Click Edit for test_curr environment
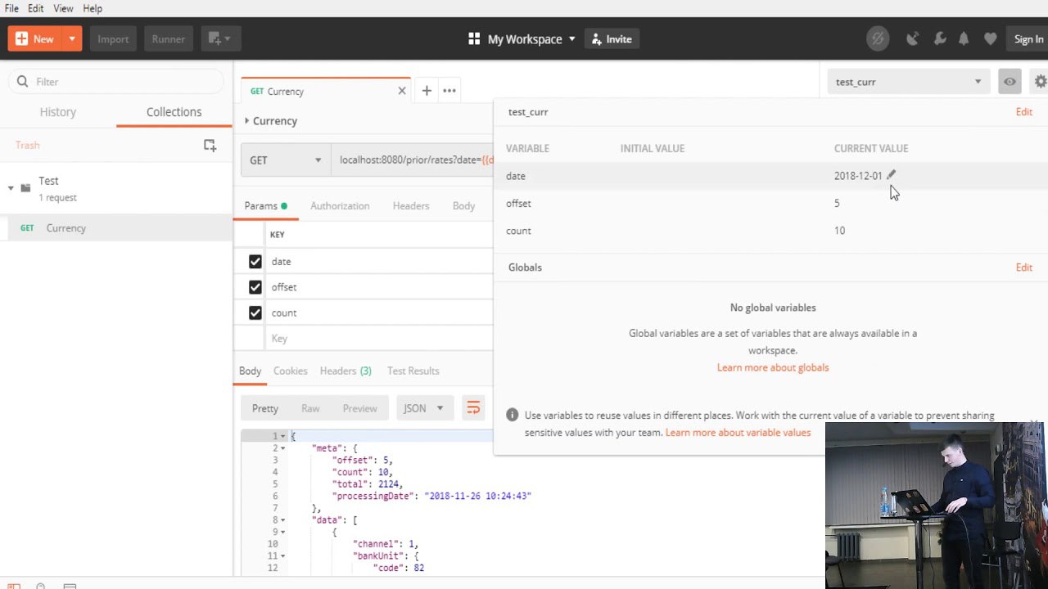The height and width of the screenshot is (589, 1048). (x=1023, y=112)
